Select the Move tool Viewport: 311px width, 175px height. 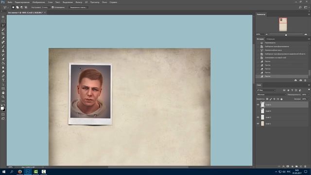coord(3,17)
